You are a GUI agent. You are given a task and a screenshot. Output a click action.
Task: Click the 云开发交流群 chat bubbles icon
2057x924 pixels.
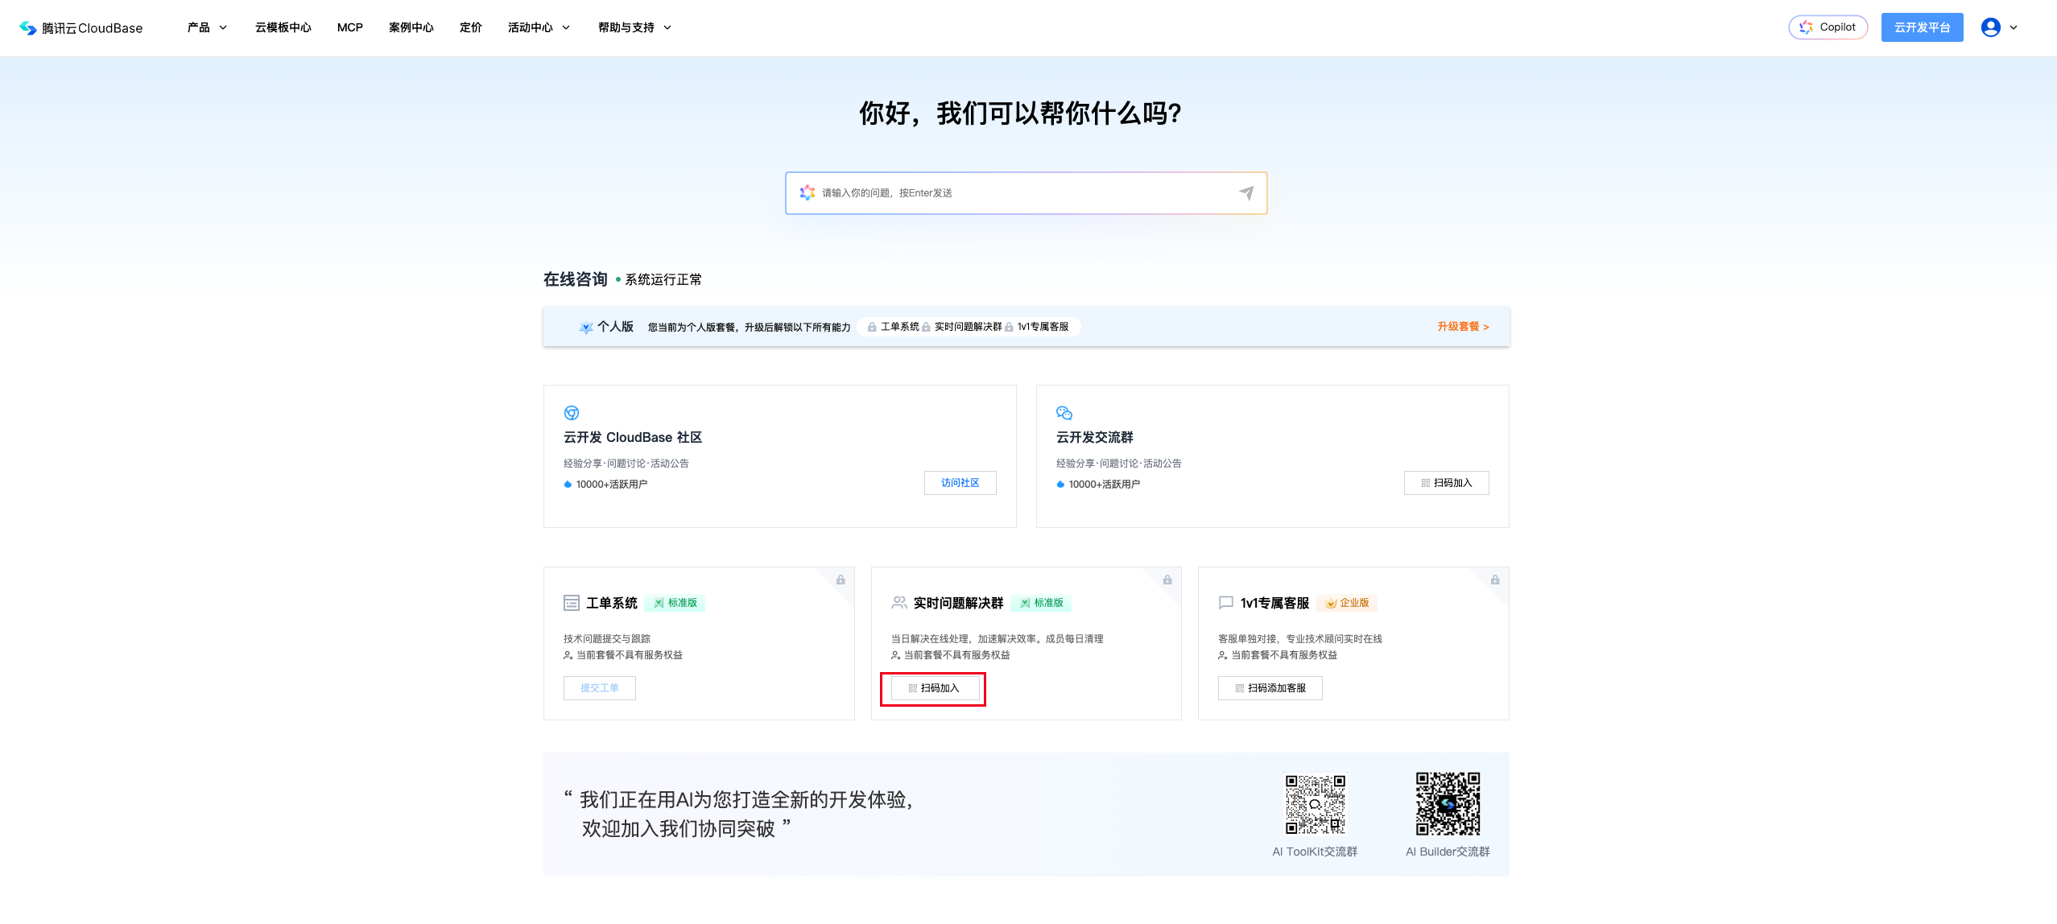click(1064, 413)
